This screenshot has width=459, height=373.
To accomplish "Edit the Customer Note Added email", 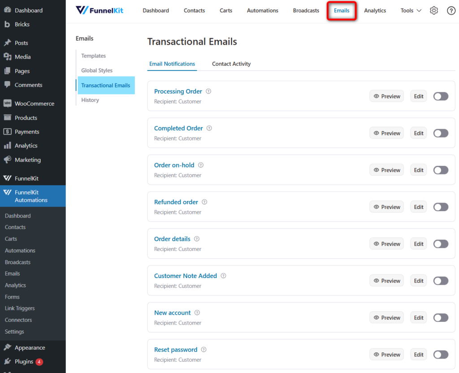I will click(418, 280).
